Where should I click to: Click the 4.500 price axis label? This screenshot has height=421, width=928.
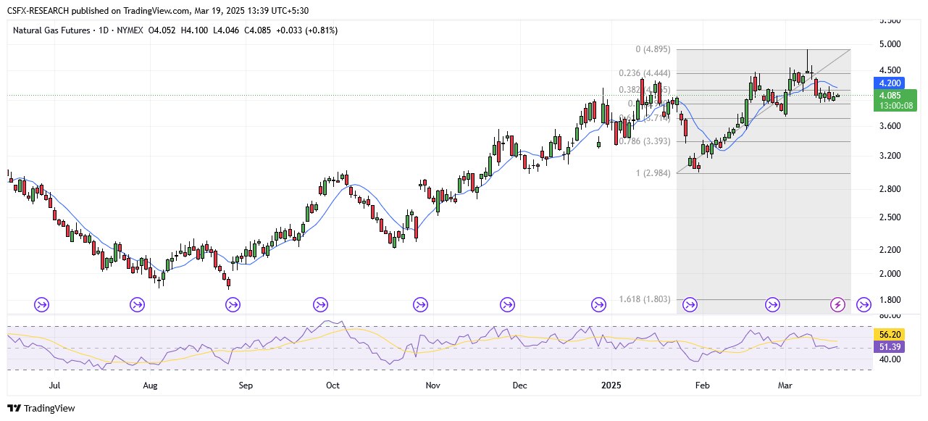(889, 71)
